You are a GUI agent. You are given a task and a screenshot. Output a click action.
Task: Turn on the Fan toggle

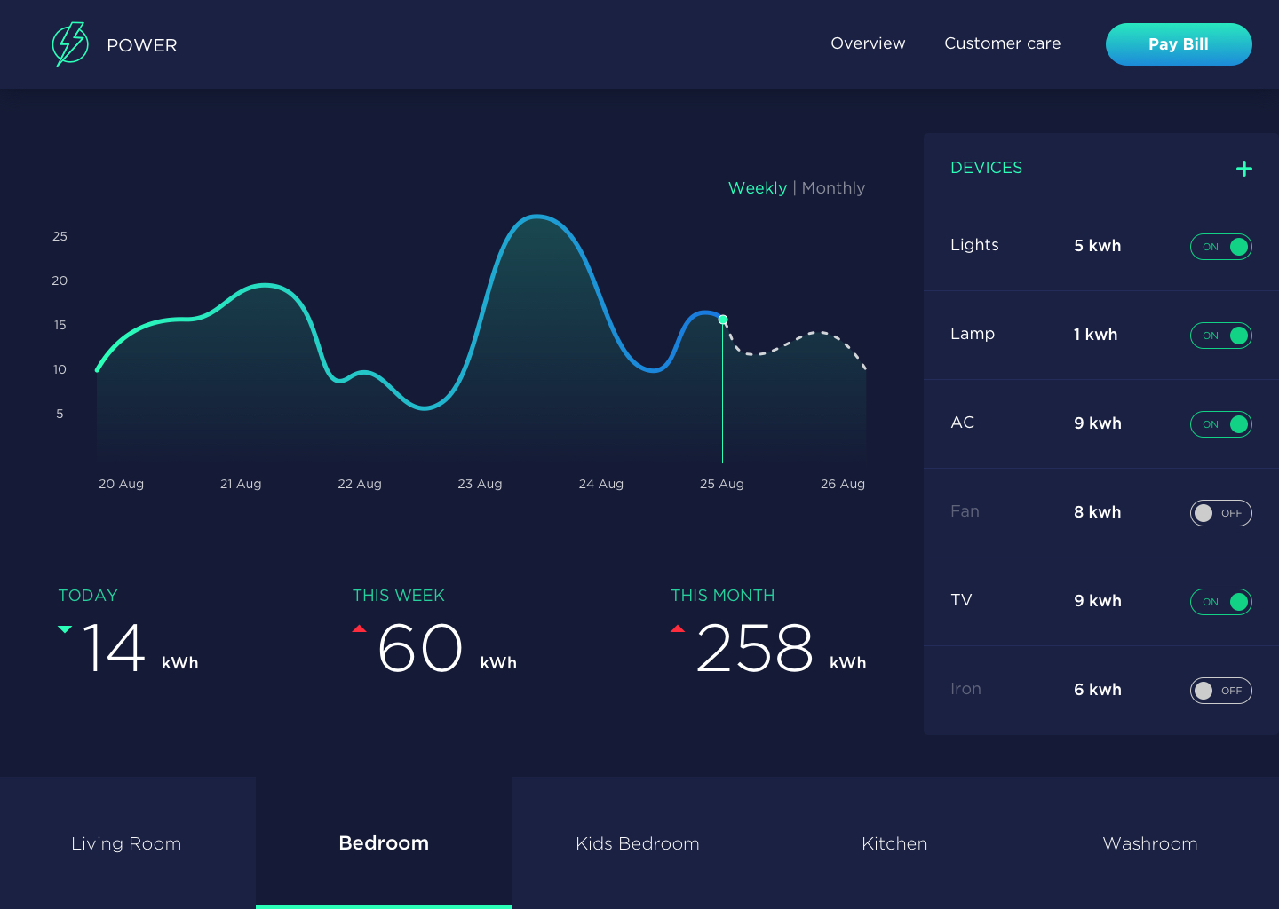pyautogui.click(x=1221, y=513)
